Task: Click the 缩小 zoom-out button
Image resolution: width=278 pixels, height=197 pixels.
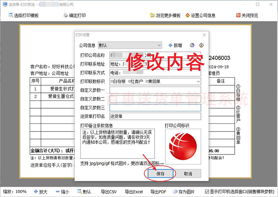Action: click(62, 192)
